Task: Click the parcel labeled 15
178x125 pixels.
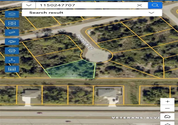Action: click(172, 63)
